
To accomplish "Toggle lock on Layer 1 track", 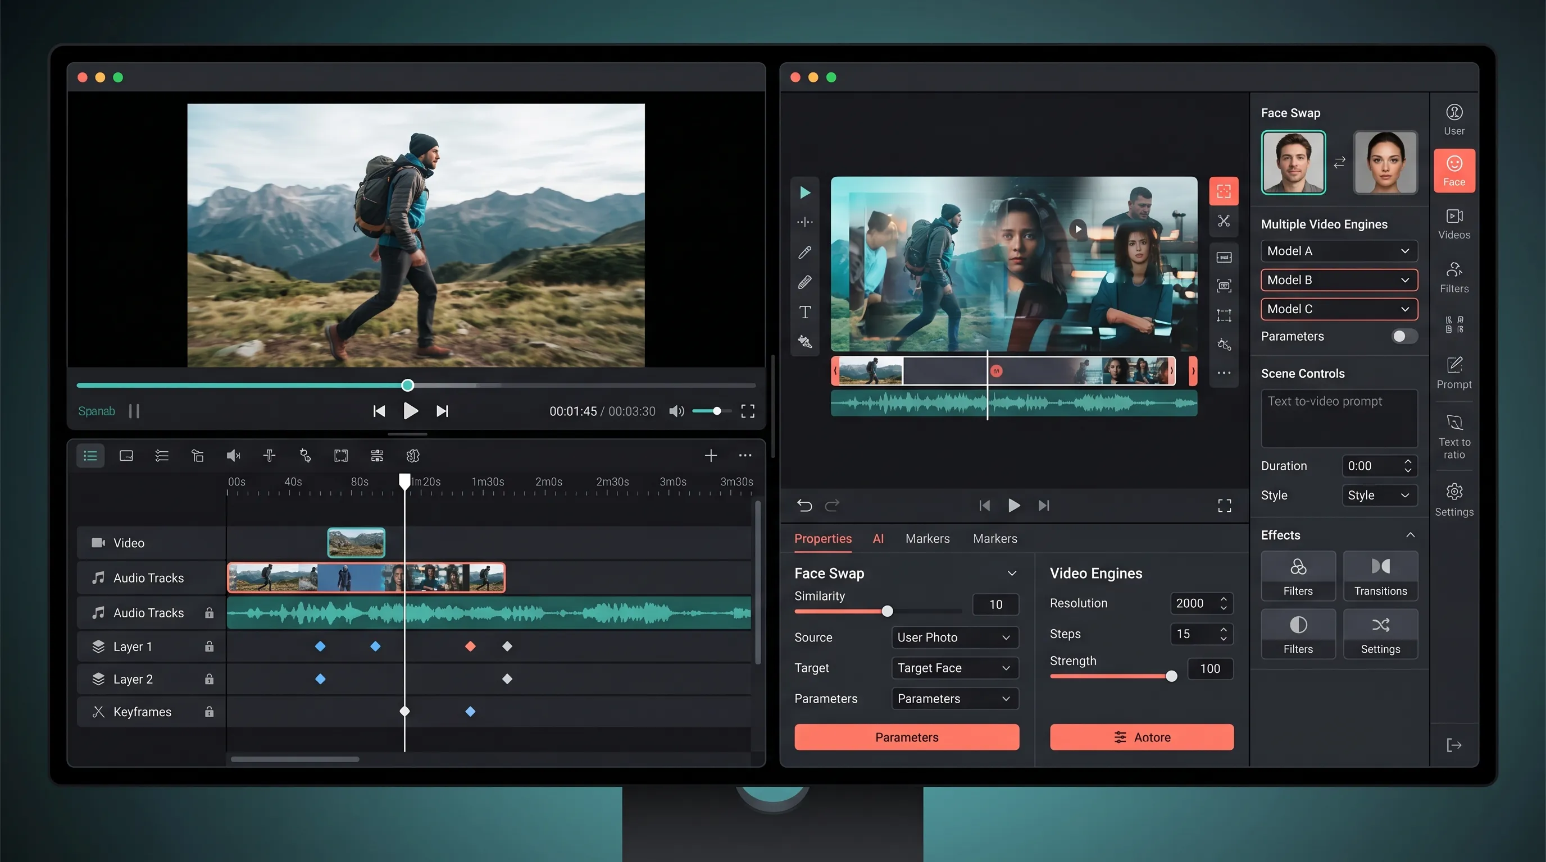I will pos(209,646).
